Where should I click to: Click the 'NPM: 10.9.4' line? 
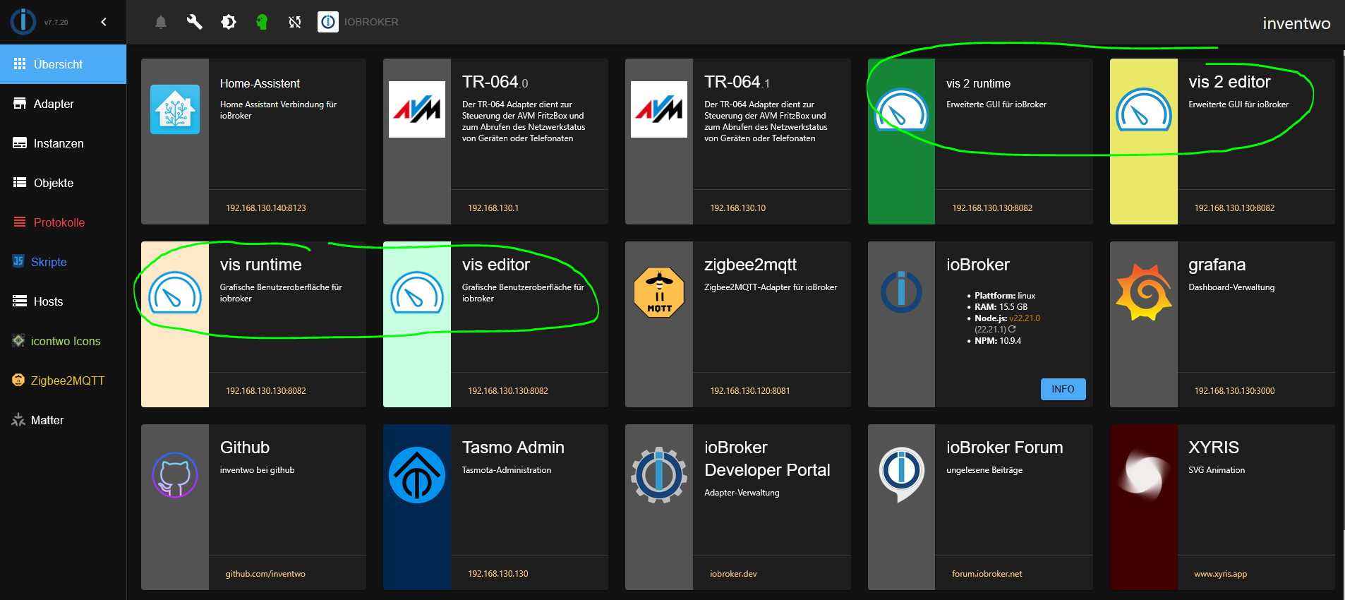click(998, 341)
